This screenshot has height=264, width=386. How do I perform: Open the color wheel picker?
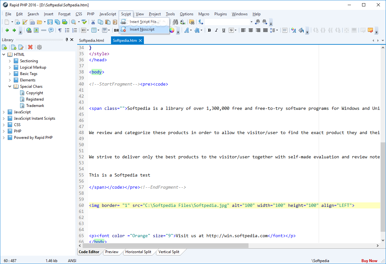172,30
